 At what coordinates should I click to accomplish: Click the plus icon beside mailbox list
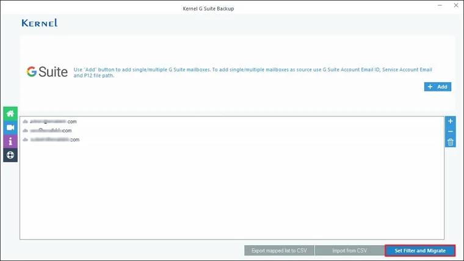(451, 121)
